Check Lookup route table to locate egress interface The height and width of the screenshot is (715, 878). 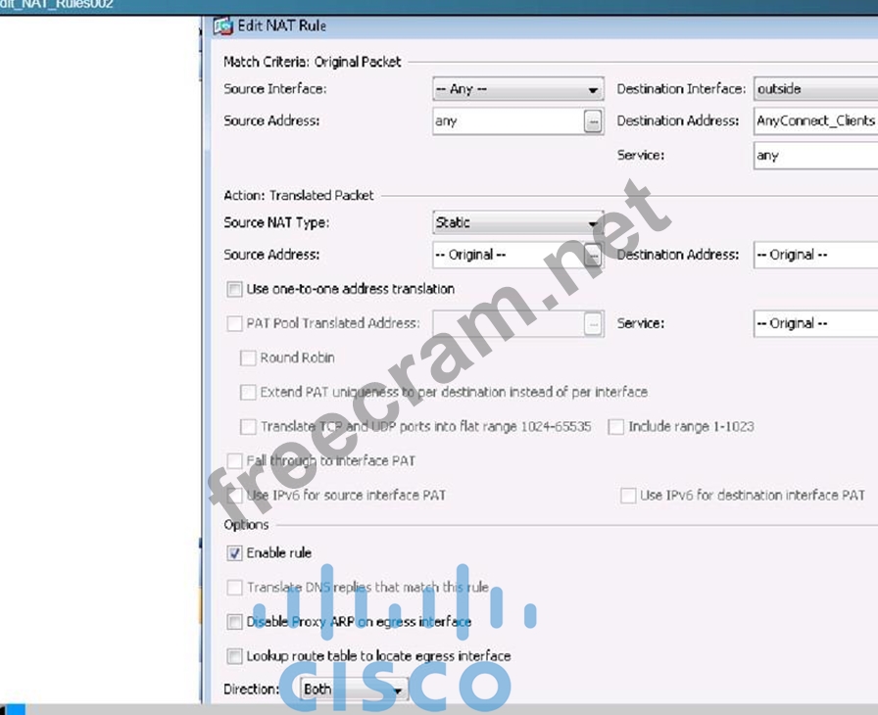click(x=234, y=656)
